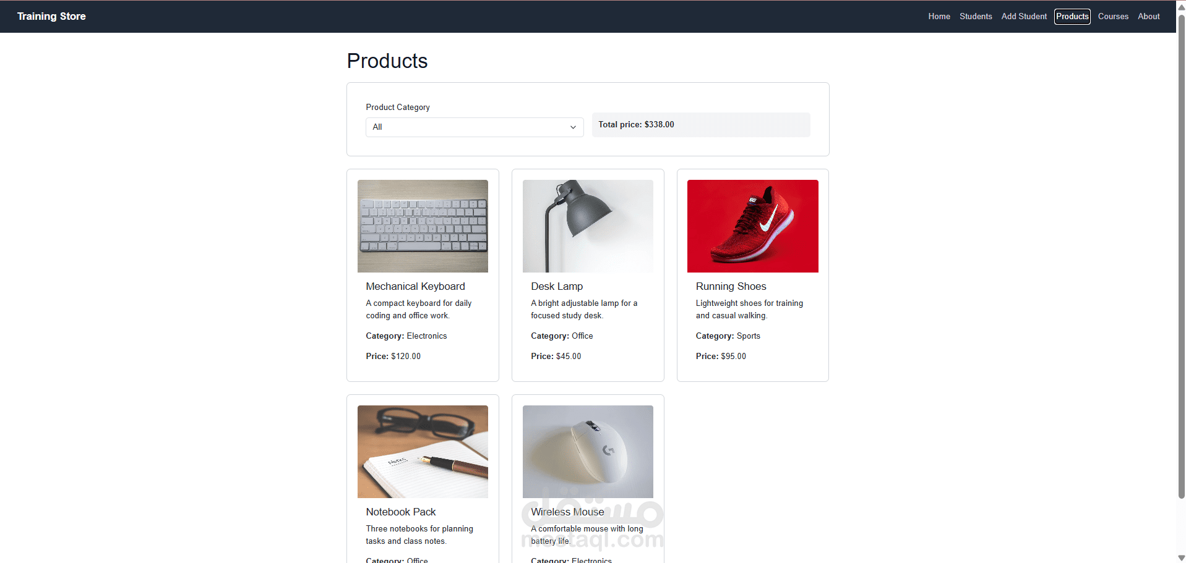Select the Products nav item

coord(1072,17)
